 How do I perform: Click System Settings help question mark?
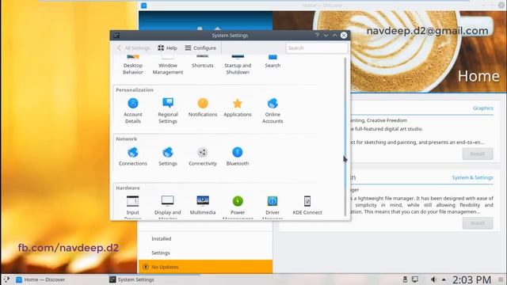point(317,35)
